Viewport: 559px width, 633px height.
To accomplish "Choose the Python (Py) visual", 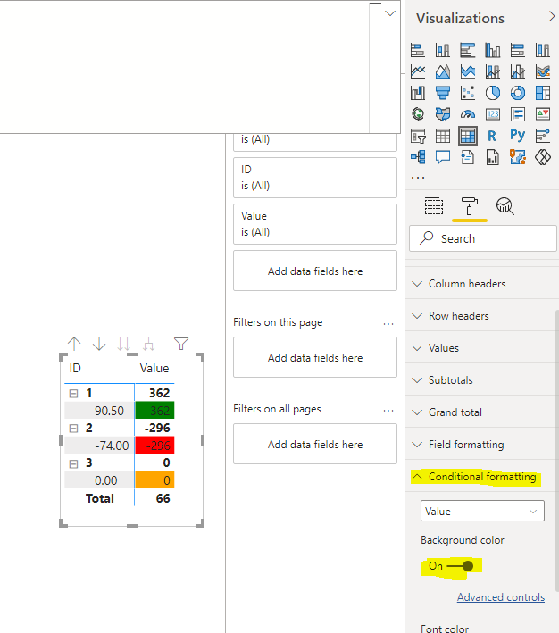I will pyautogui.click(x=518, y=135).
